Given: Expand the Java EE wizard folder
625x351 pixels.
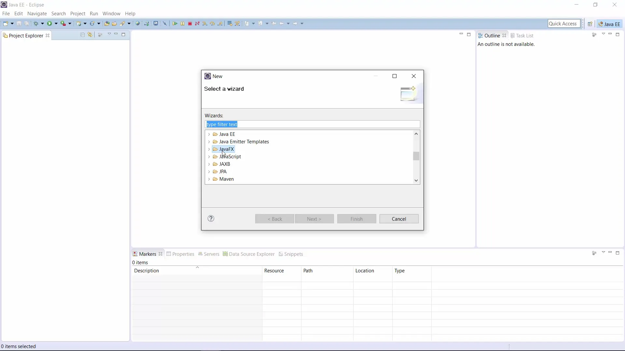Looking at the screenshot, I should 209,134.
